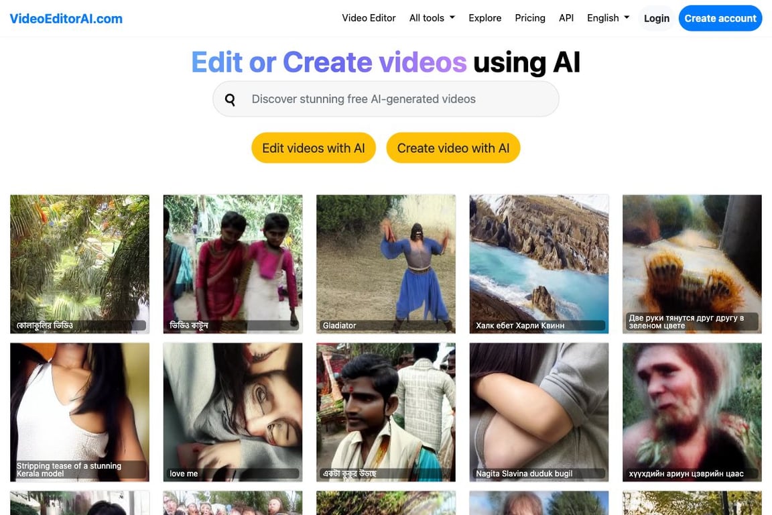Open the Video Editor nav link
The height and width of the screenshot is (515, 772).
tap(369, 18)
